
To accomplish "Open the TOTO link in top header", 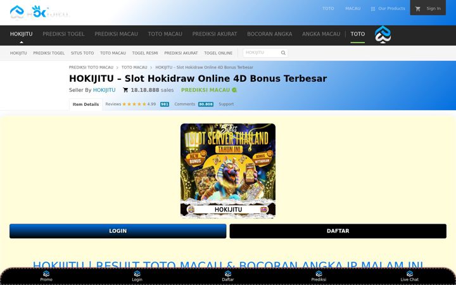I will click(x=328, y=8).
